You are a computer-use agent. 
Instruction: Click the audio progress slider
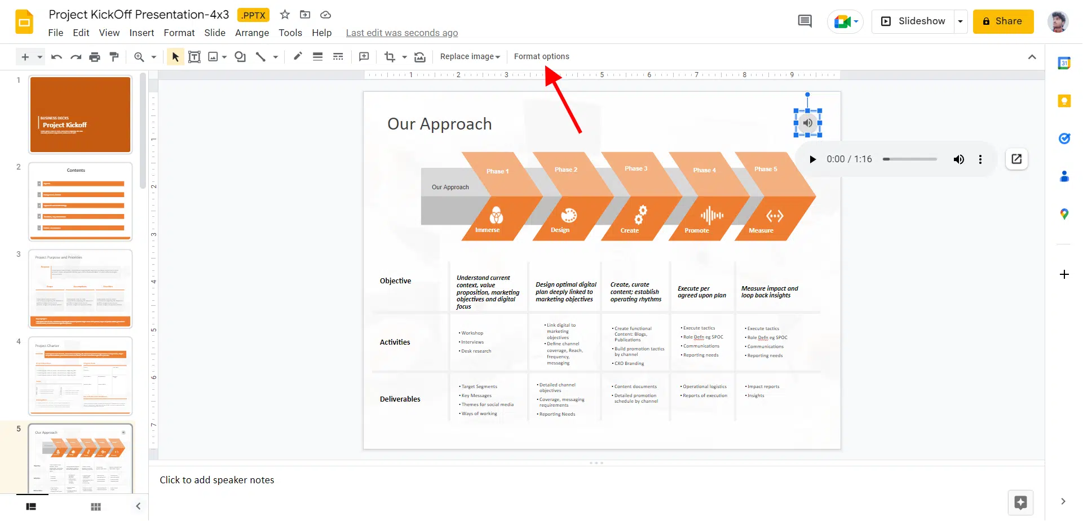[909, 159]
